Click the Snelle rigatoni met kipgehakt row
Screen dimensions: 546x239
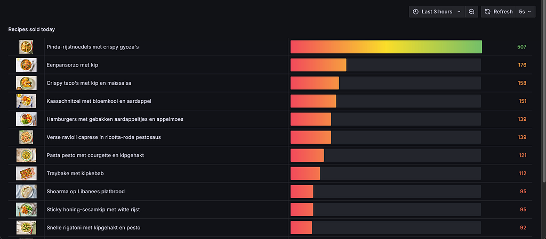coord(270,227)
